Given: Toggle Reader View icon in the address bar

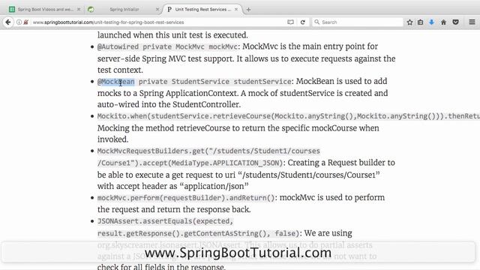Looking at the screenshot, I should pyautogui.click(x=290, y=22).
